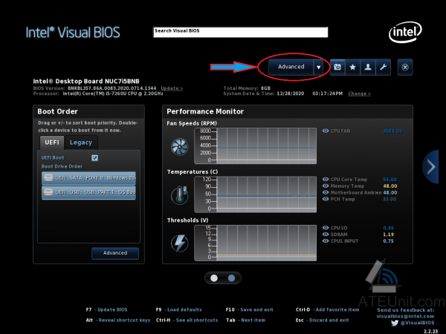Click the lightning bolt thresholds icon

coord(181,243)
